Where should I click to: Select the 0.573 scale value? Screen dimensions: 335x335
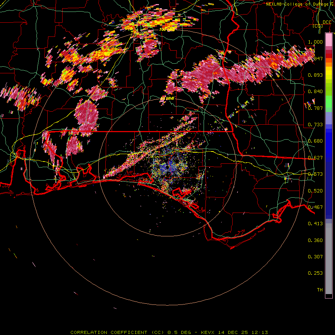pyautogui.click(x=315, y=174)
